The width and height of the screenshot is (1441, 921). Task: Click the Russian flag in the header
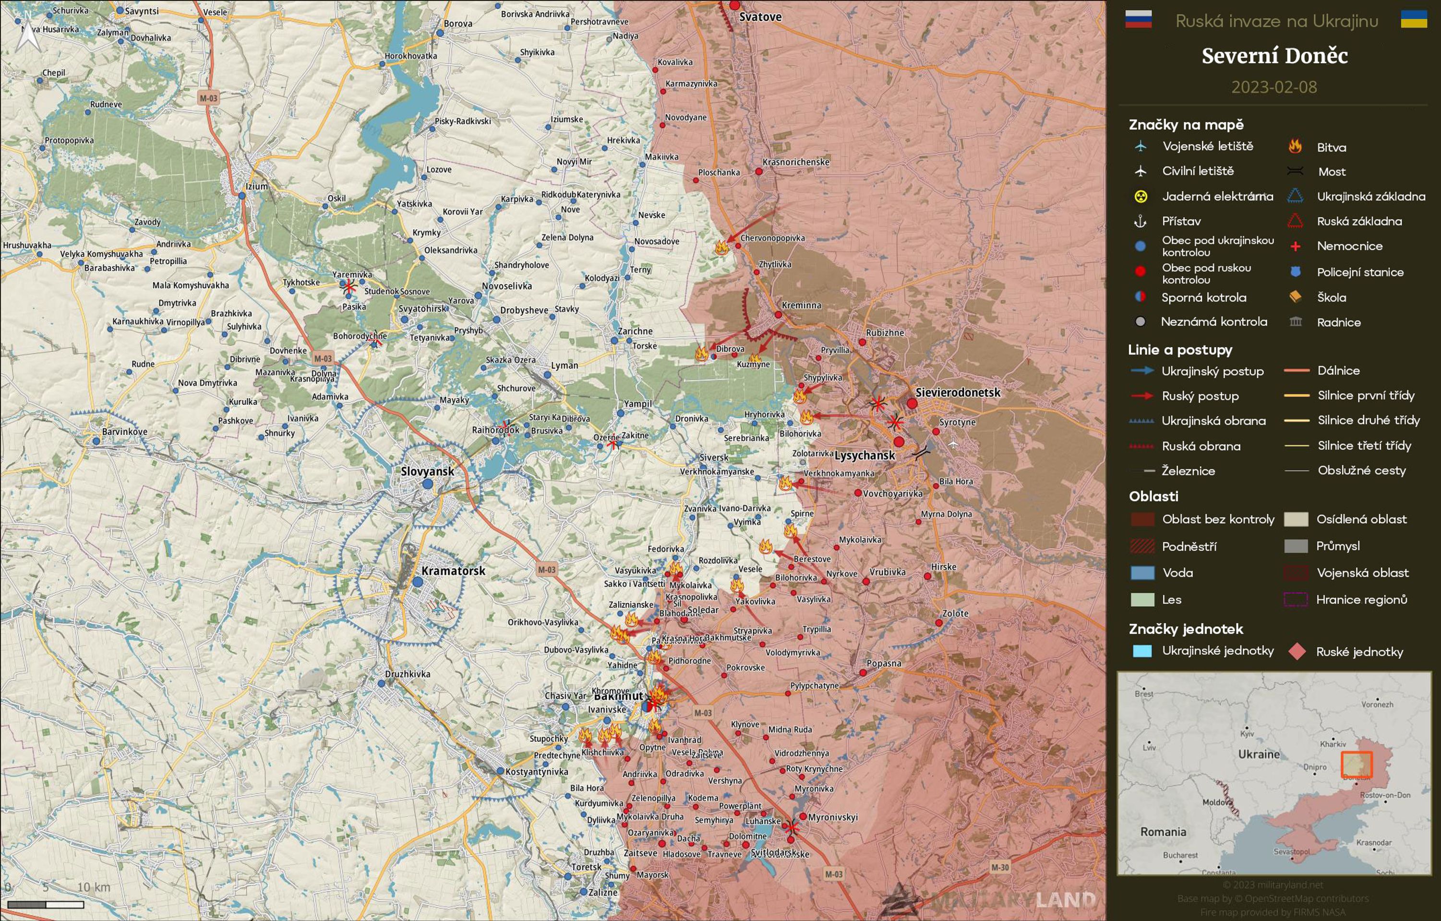tap(1138, 19)
